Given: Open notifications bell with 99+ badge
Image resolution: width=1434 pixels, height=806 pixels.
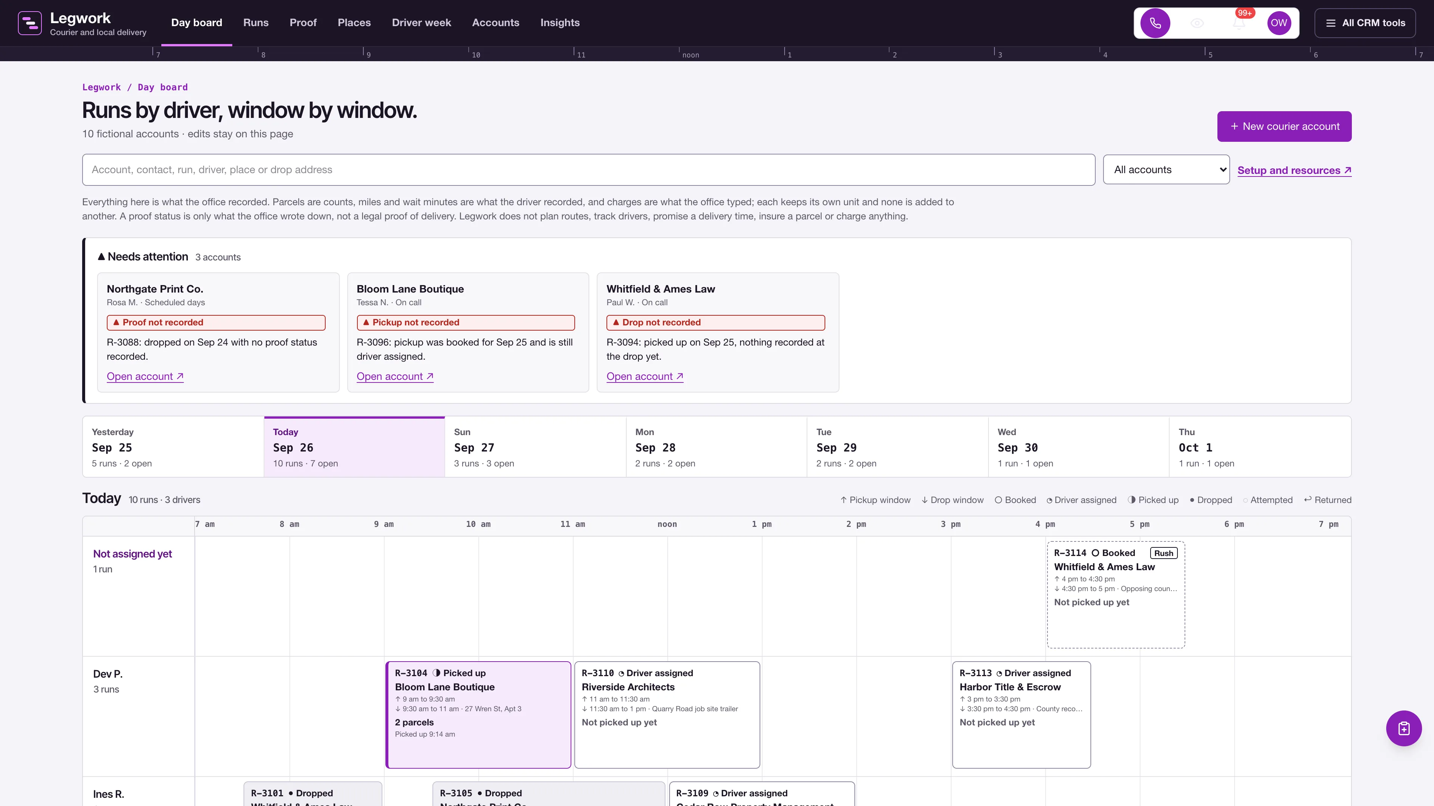Looking at the screenshot, I should [x=1239, y=23].
